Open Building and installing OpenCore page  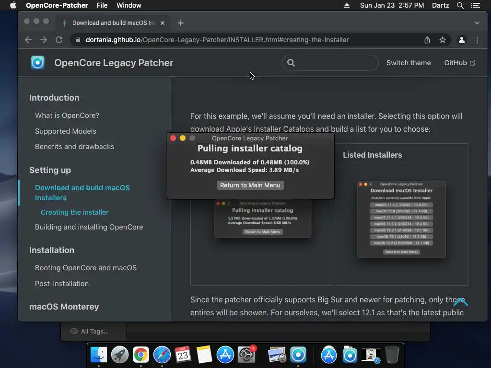tap(89, 227)
